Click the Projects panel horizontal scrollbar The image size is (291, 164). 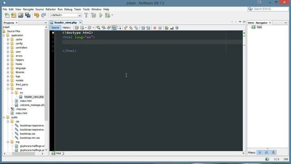(x=24, y=154)
